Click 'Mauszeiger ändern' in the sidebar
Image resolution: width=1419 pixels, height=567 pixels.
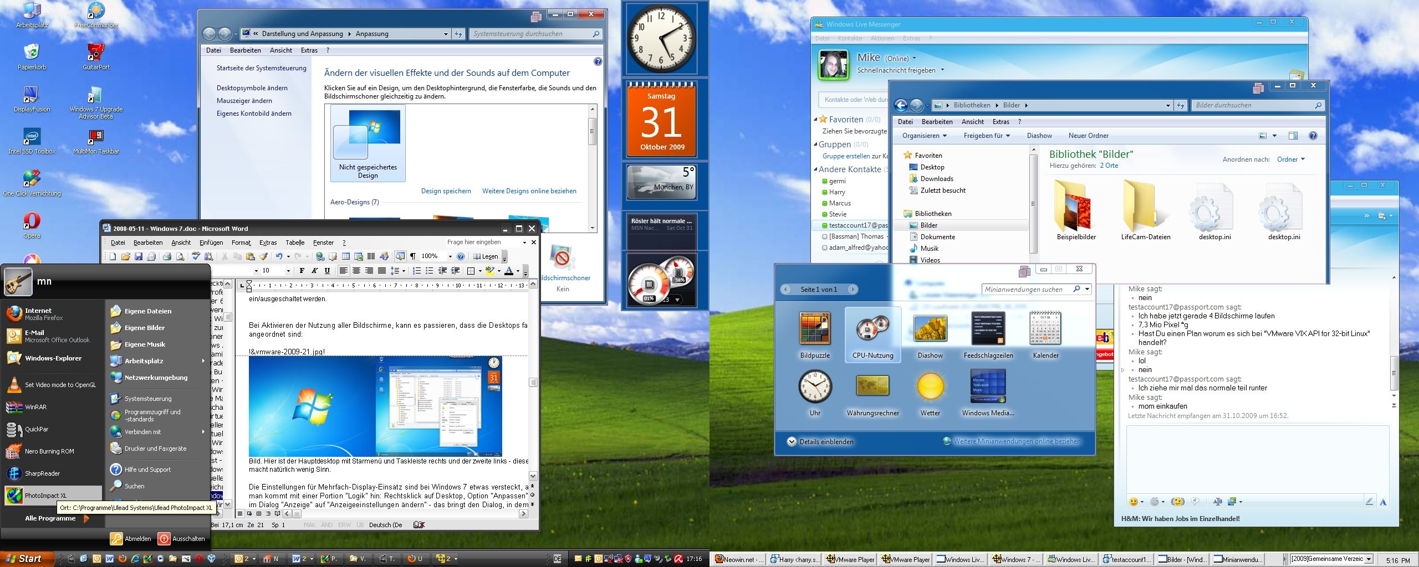[244, 101]
